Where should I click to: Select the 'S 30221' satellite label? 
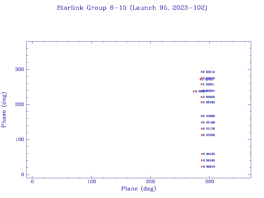pos(208,84)
